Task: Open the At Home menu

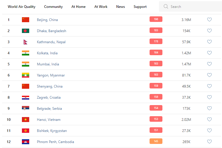Action: coord(79,7)
